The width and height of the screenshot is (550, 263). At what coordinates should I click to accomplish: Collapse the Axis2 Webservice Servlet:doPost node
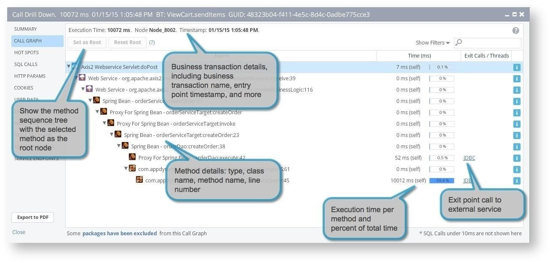[x=69, y=66]
